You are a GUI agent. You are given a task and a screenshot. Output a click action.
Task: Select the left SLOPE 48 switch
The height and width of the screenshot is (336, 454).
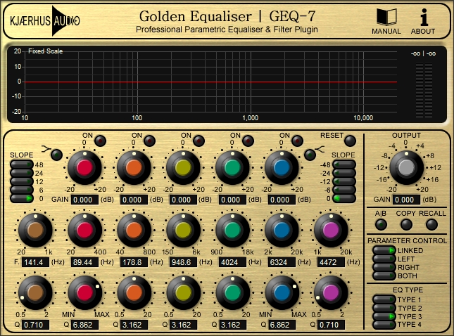coord(22,164)
